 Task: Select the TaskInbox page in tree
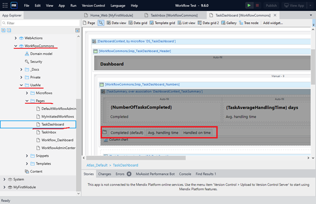pyautogui.click(x=47, y=132)
